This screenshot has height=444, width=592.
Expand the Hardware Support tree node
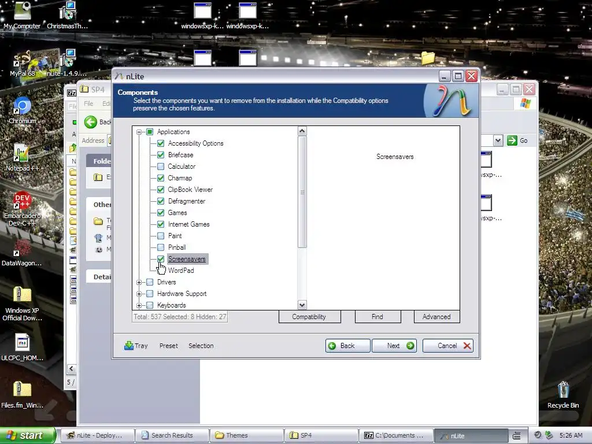pyautogui.click(x=139, y=294)
